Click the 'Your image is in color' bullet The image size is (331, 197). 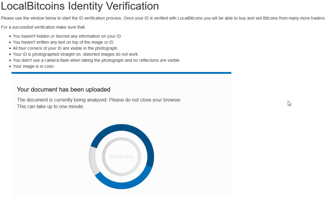[x=34, y=66]
